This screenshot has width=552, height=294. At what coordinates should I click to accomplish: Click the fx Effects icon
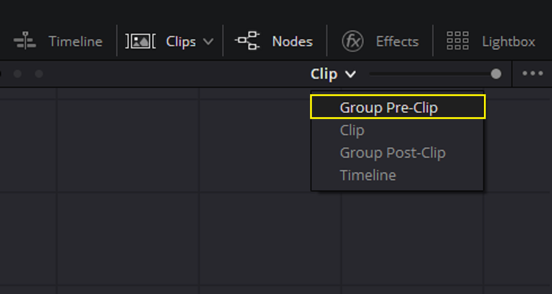click(x=353, y=41)
